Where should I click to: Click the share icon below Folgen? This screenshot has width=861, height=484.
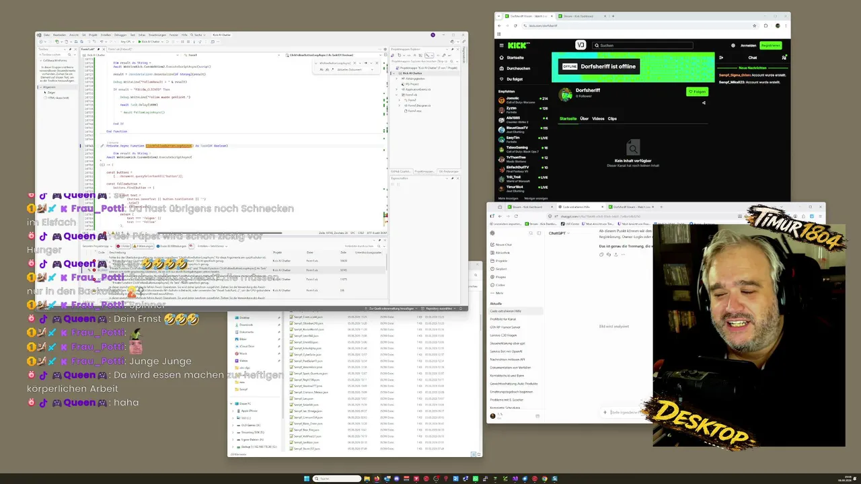point(704,103)
